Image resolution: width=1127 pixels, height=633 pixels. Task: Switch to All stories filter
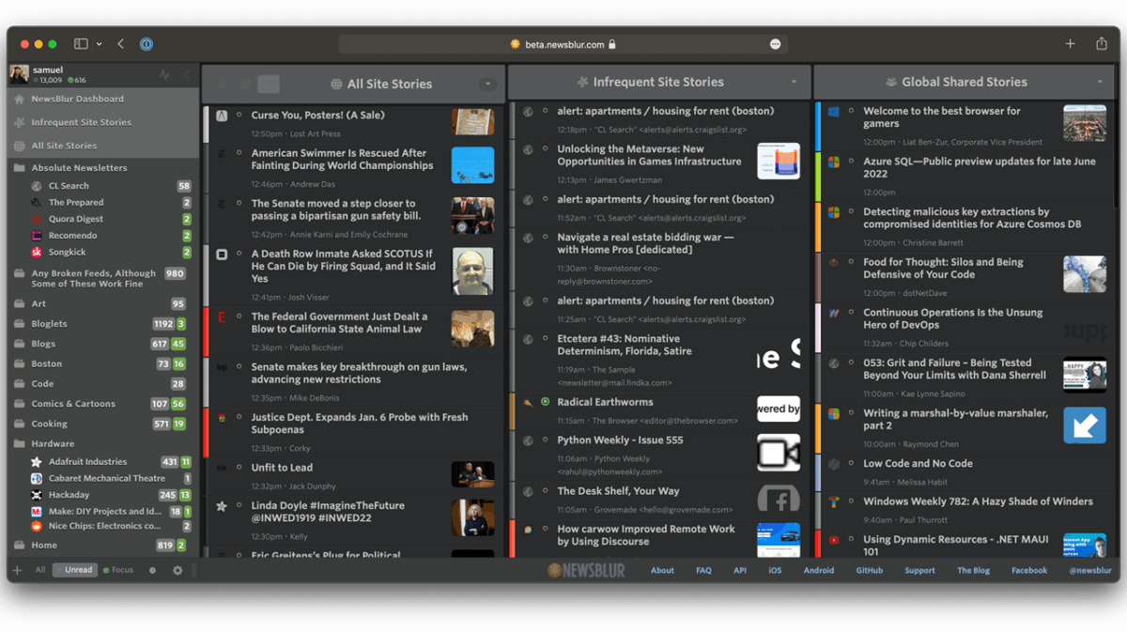click(x=40, y=570)
